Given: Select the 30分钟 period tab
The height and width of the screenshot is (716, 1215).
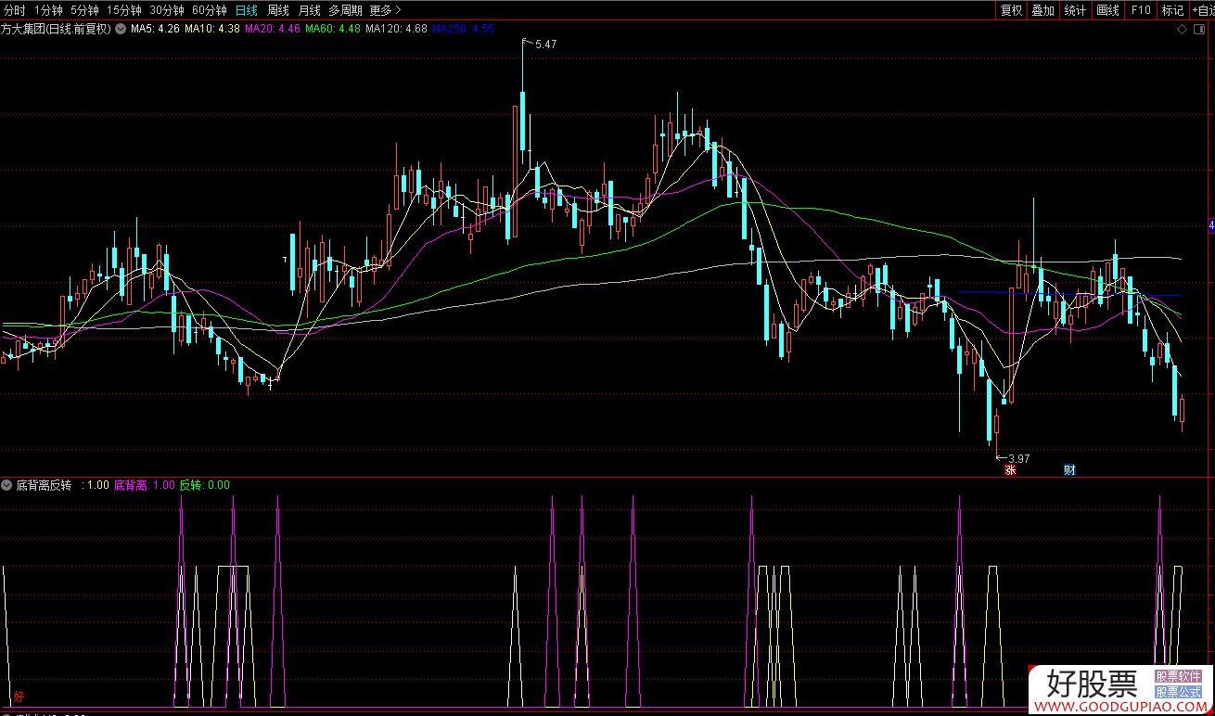Looking at the screenshot, I should click(167, 10).
